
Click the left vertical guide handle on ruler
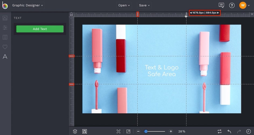(x=137, y=14)
